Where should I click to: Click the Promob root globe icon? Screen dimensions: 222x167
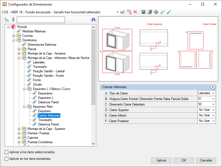click(x=14, y=27)
